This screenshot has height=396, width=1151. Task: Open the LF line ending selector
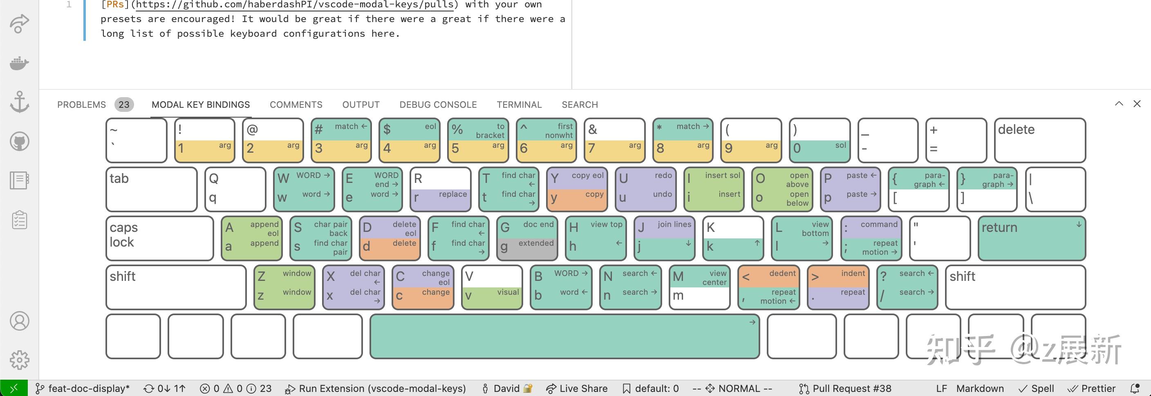942,388
